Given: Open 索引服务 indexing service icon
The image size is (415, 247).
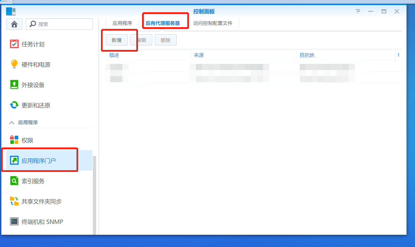Looking at the screenshot, I should coord(14,181).
